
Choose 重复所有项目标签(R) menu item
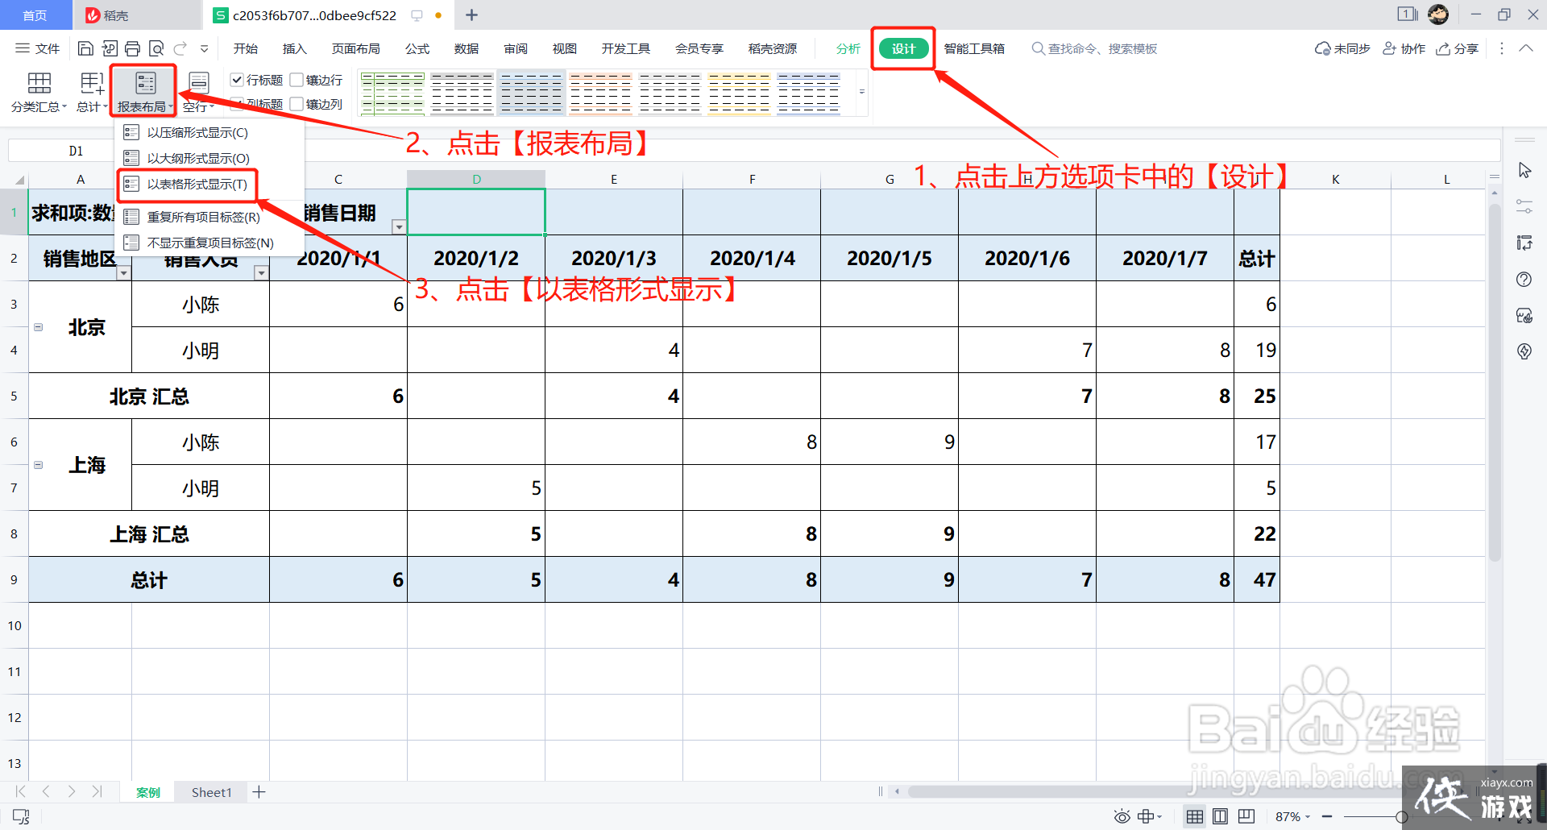tap(211, 217)
